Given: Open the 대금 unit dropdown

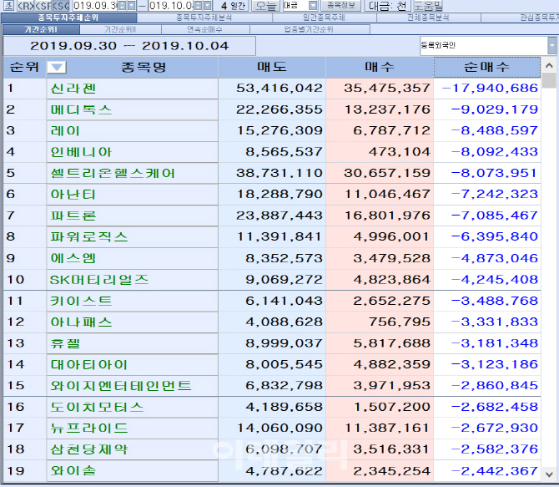Looking at the screenshot, I should 313,6.
